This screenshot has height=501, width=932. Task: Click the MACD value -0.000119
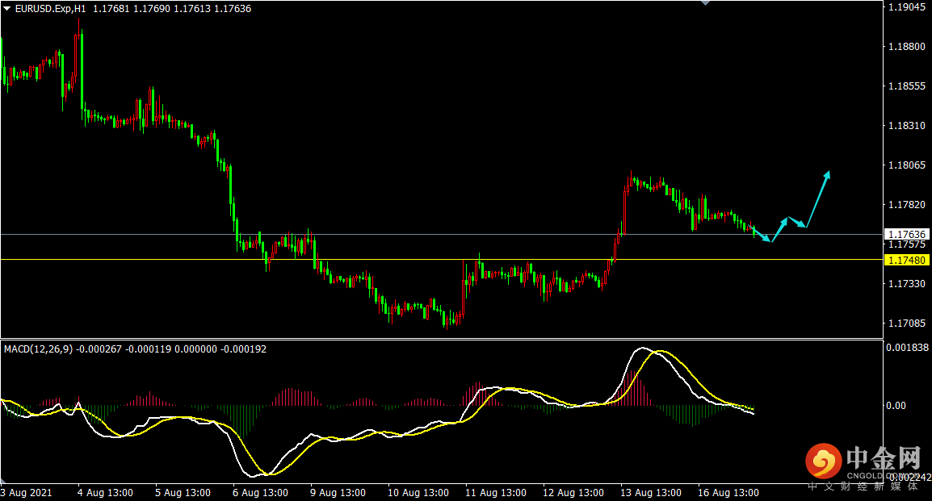point(148,349)
